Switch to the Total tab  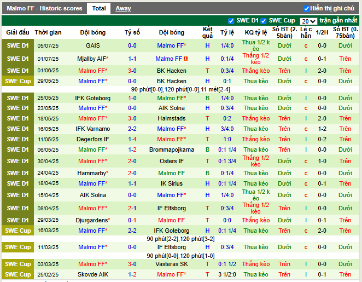point(99,9)
